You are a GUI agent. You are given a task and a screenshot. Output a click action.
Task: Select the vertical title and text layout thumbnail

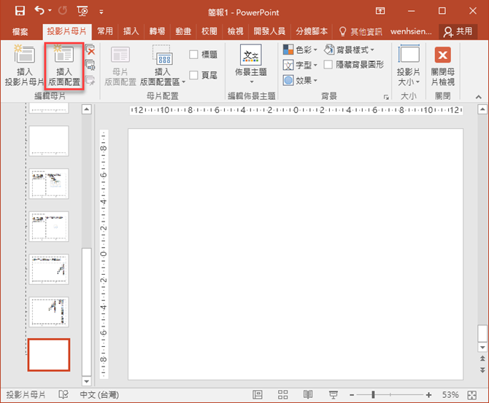pos(49,312)
